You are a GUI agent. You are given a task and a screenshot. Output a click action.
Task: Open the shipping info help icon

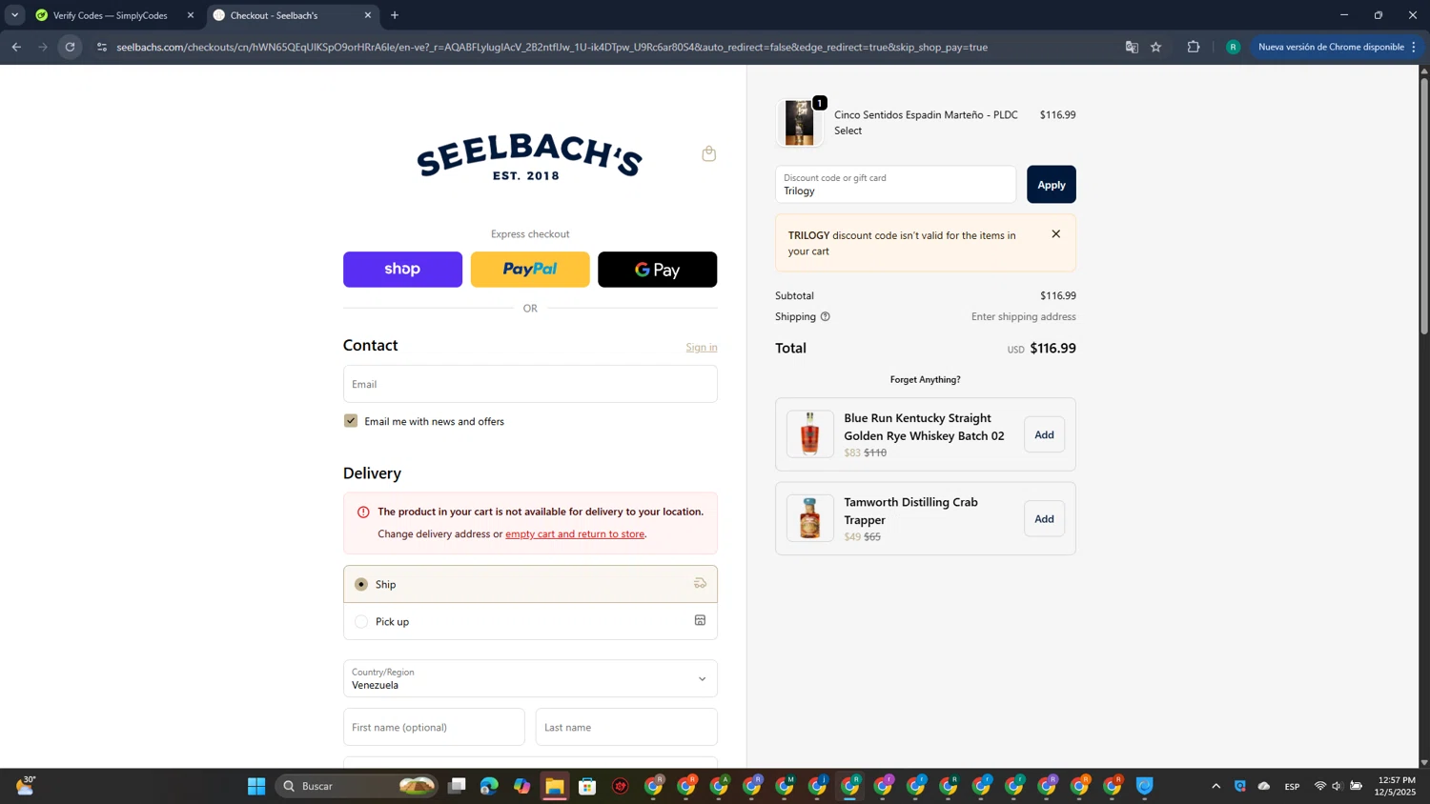pyautogui.click(x=826, y=317)
